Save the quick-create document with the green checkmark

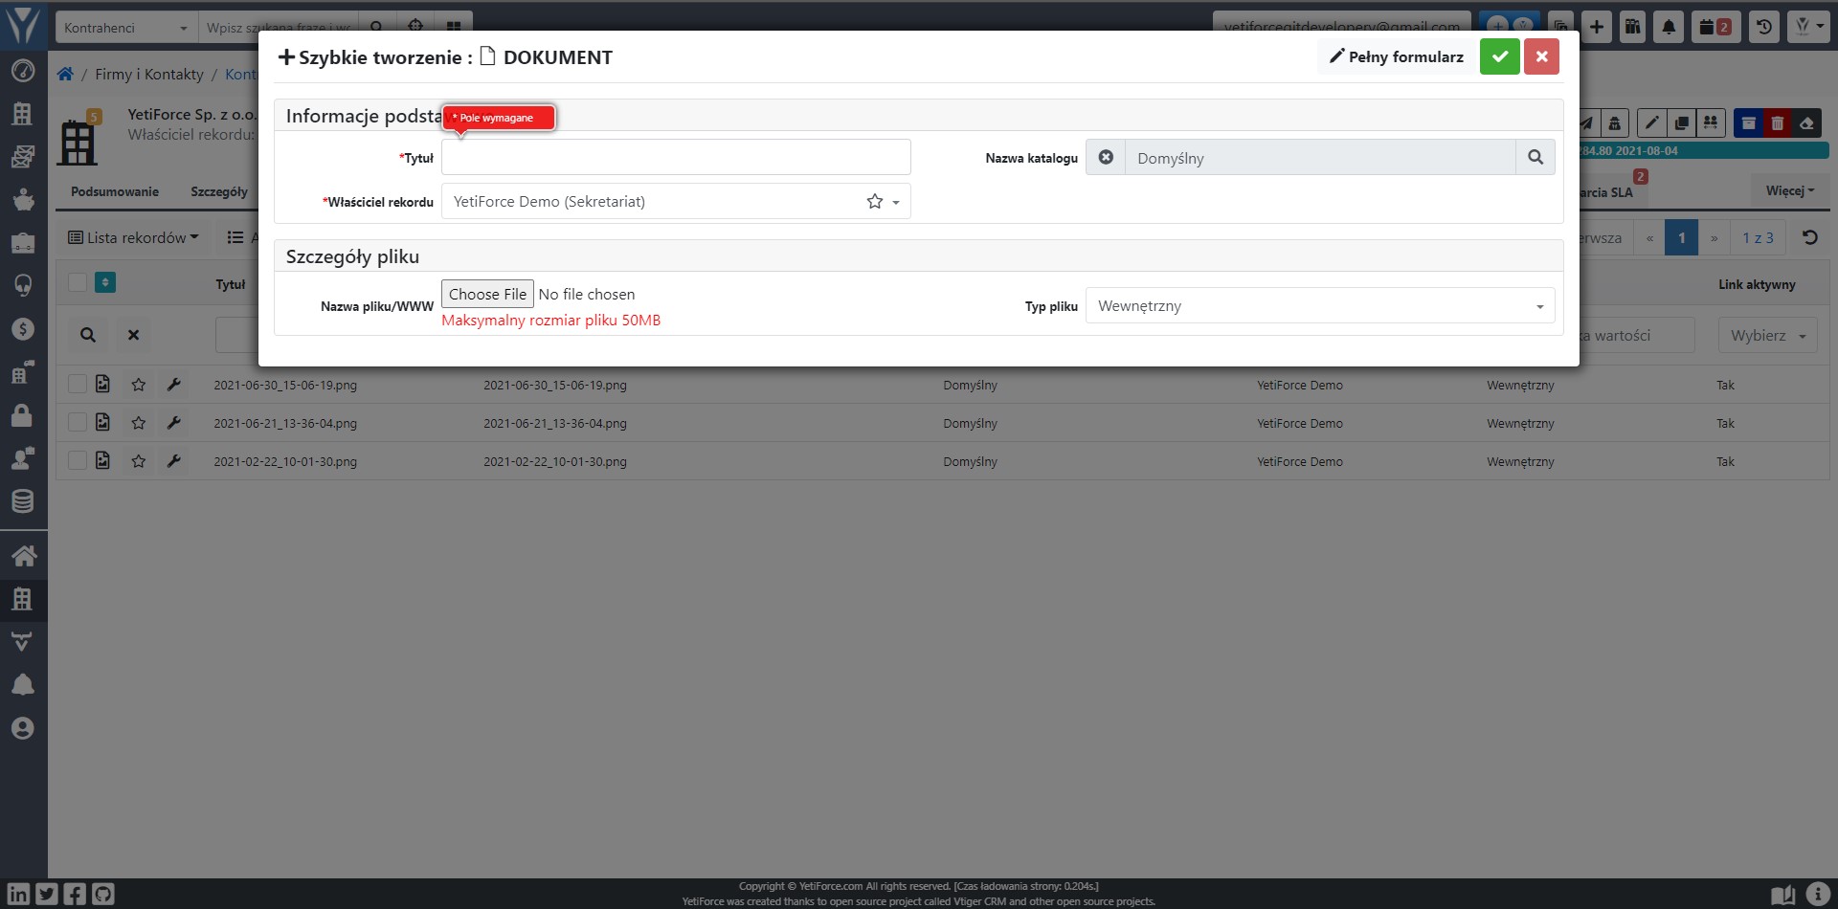(1499, 56)
